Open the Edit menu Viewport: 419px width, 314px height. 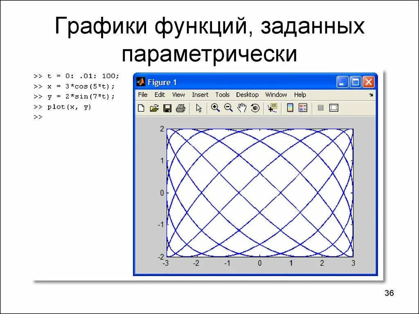click(x=160, y=95)
